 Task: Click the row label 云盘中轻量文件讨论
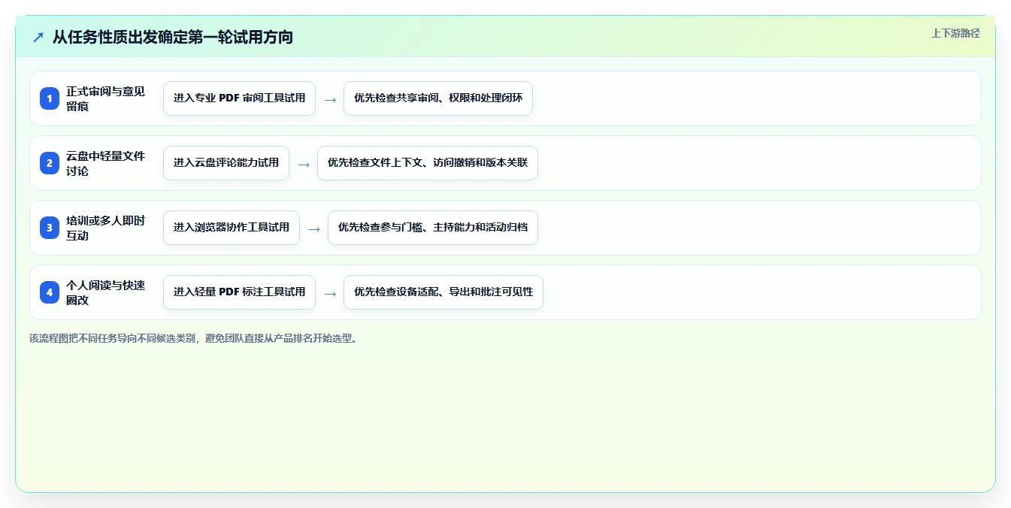click(105, 163)
